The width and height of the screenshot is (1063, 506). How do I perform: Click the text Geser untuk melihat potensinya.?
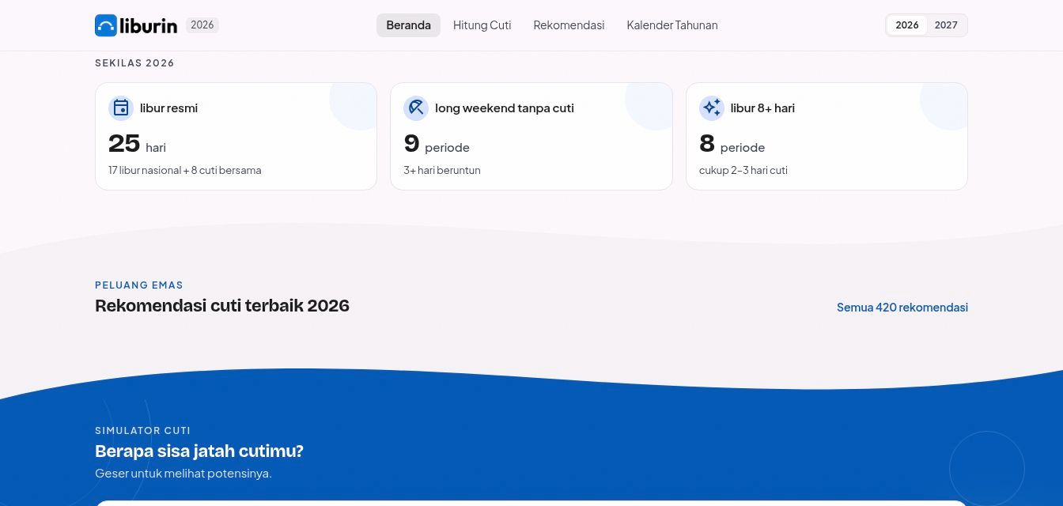183,474
